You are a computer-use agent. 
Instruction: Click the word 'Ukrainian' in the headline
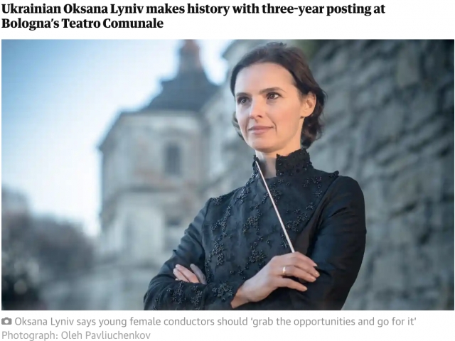coord(31,9)
